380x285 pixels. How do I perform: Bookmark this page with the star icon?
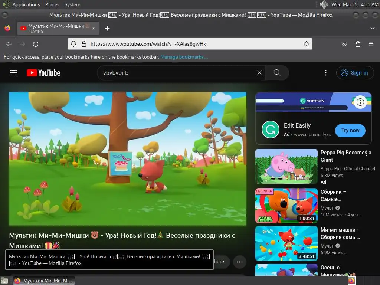(306, 44)
